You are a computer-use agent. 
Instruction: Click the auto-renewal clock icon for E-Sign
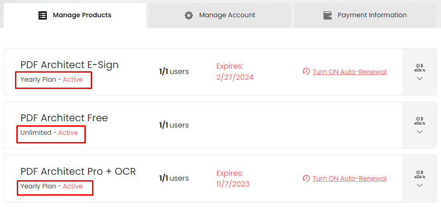coord(306,72)
